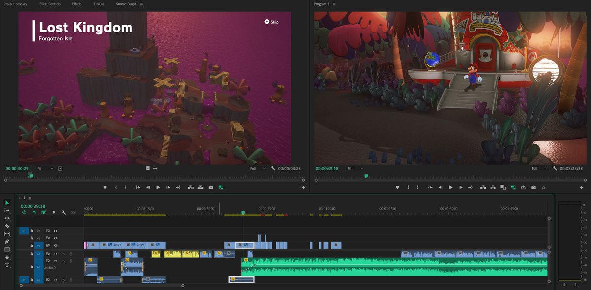The width and height of the screenshot is (591, 290).
Task: Open the timeline sequence panel menu
Action: click(x=30, y=198)
